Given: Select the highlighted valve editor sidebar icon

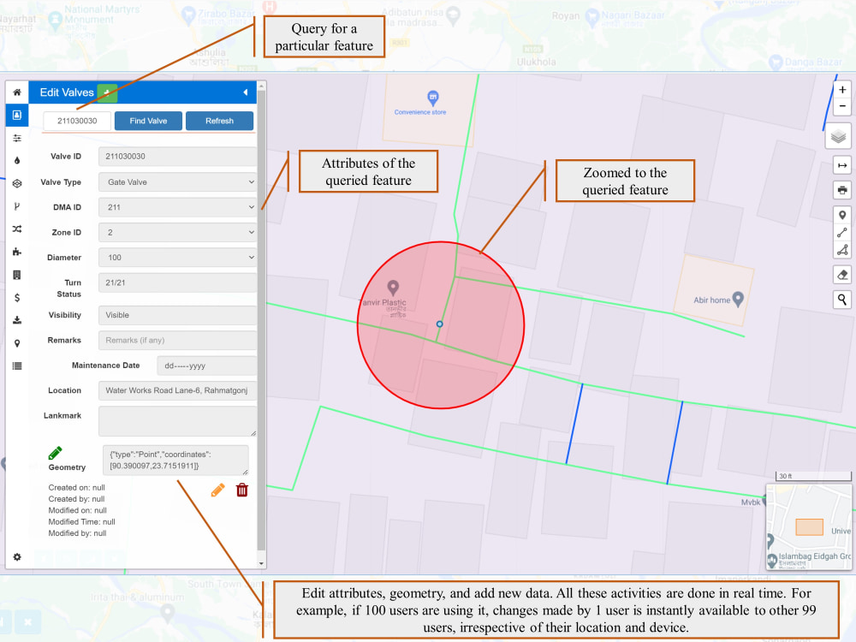Looking at the screenshot, I should coord(17,115).
